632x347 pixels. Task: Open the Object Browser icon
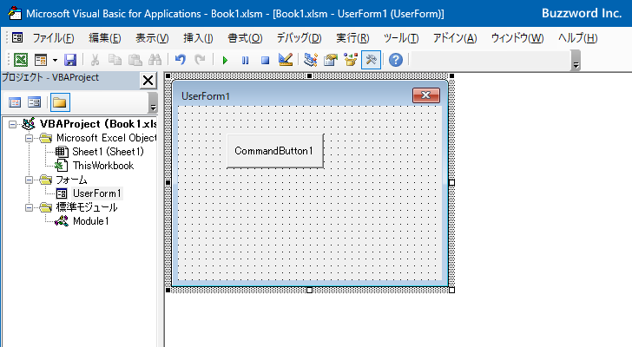click(x=351, y=60)
